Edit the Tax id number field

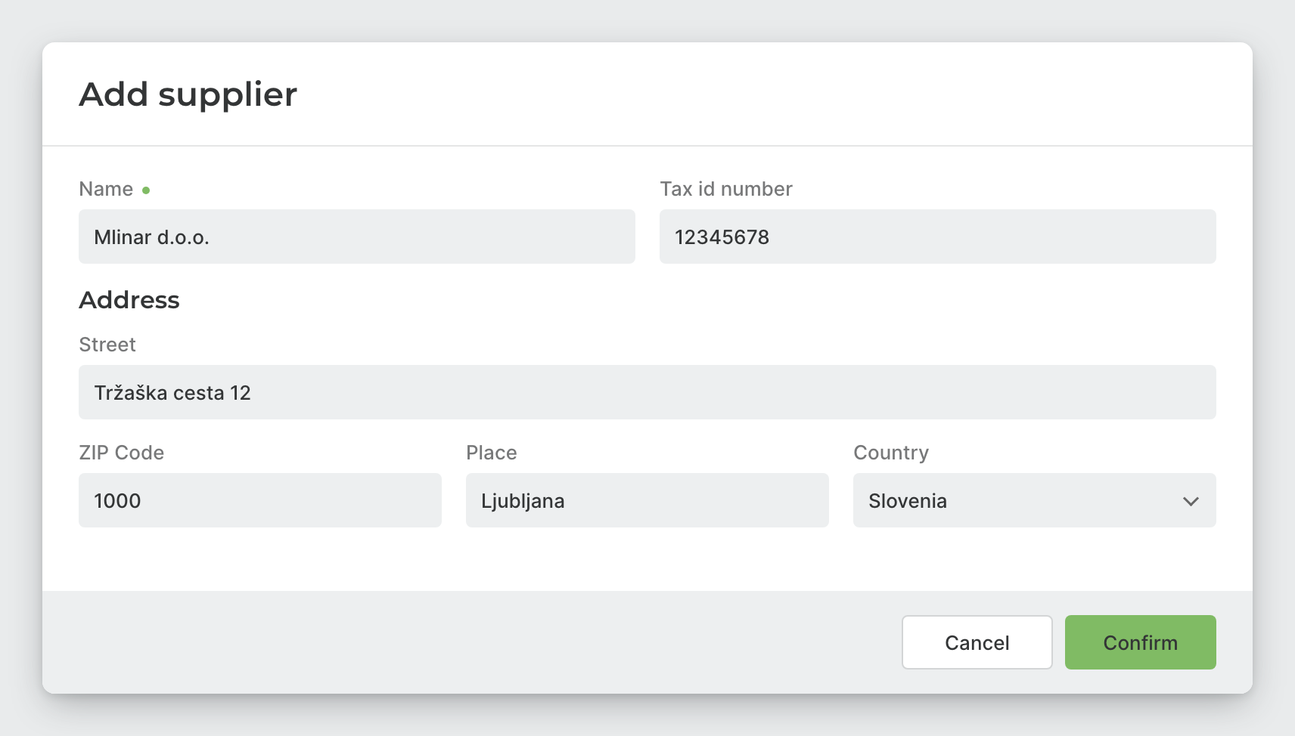pos(938,237)
